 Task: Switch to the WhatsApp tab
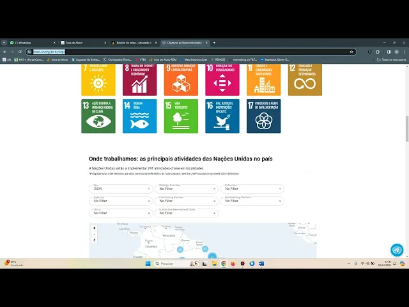[33, 43]
